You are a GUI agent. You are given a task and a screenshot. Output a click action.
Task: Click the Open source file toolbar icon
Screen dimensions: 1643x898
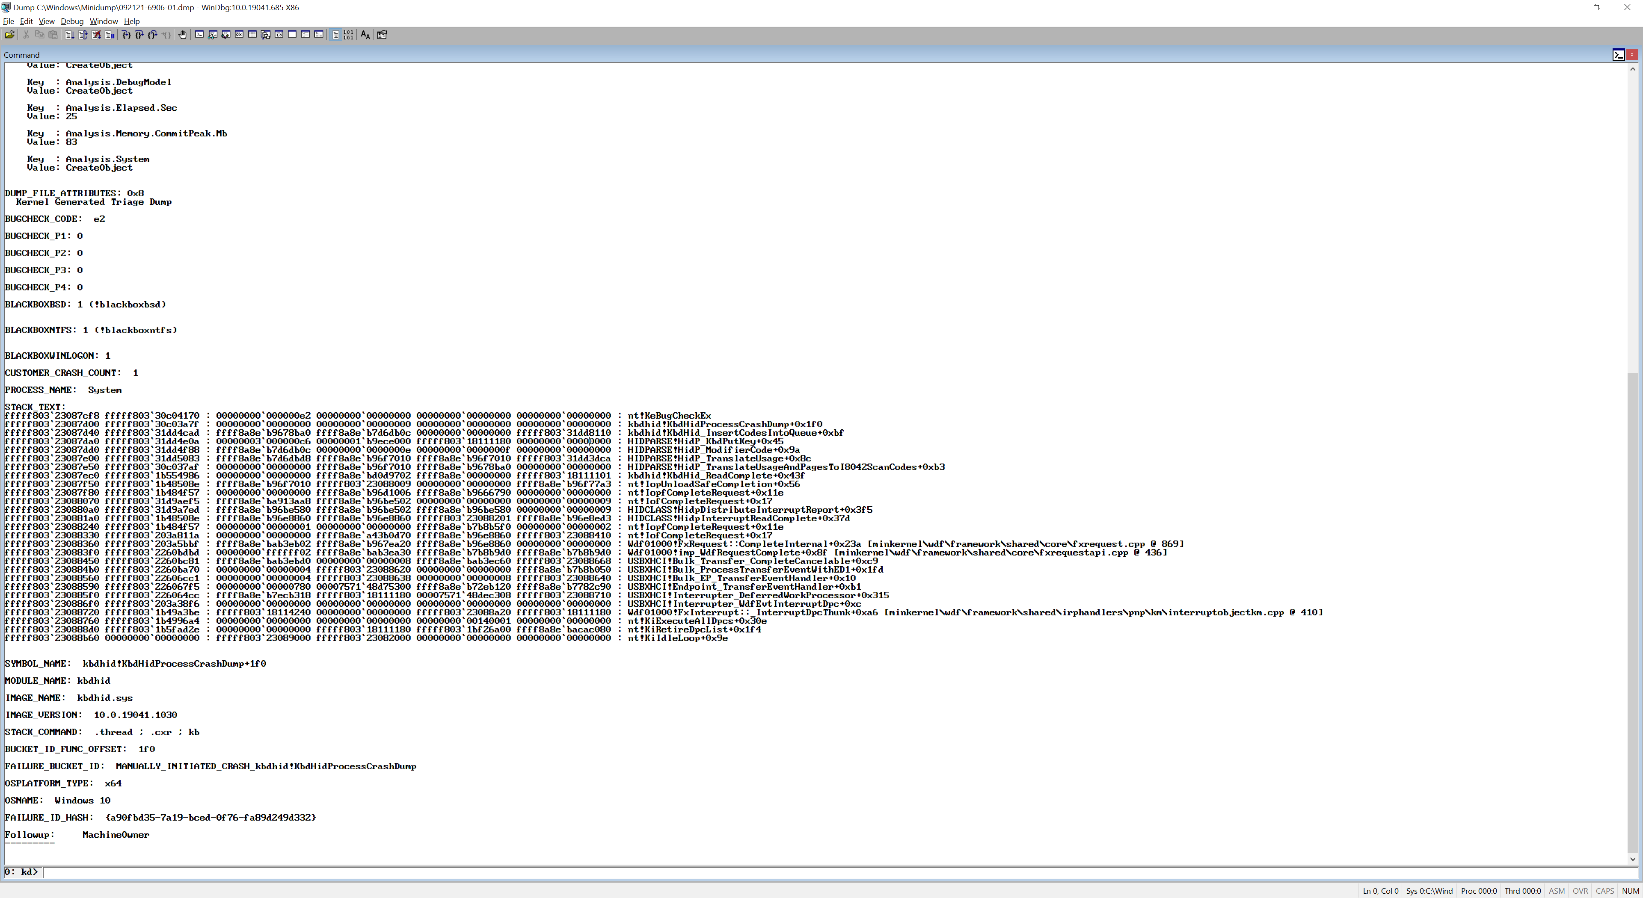coord(9,35)
